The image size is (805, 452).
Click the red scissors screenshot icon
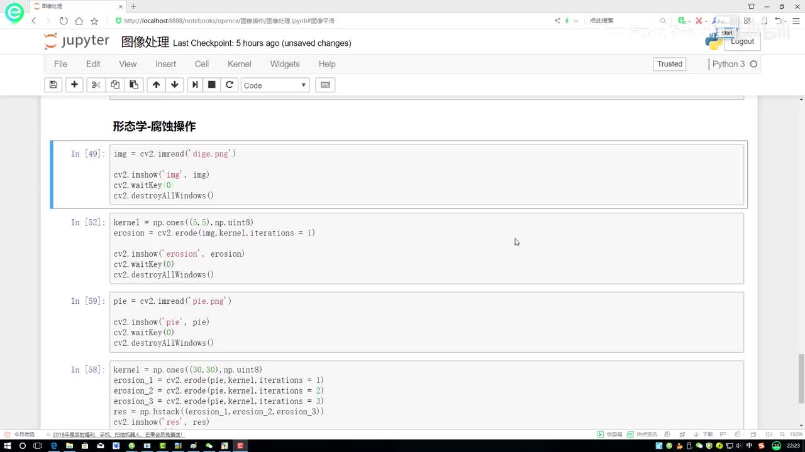[698, 21]
